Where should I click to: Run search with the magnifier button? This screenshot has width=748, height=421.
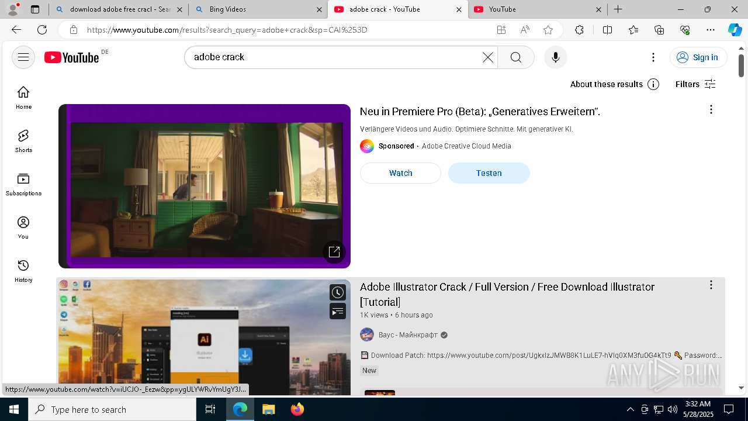click(516, 57)
